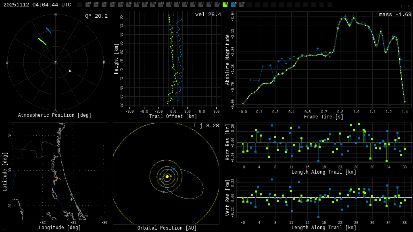Click the blue station 19 indicator
Viewport: 413px width, 232px height.
[233, 5]
